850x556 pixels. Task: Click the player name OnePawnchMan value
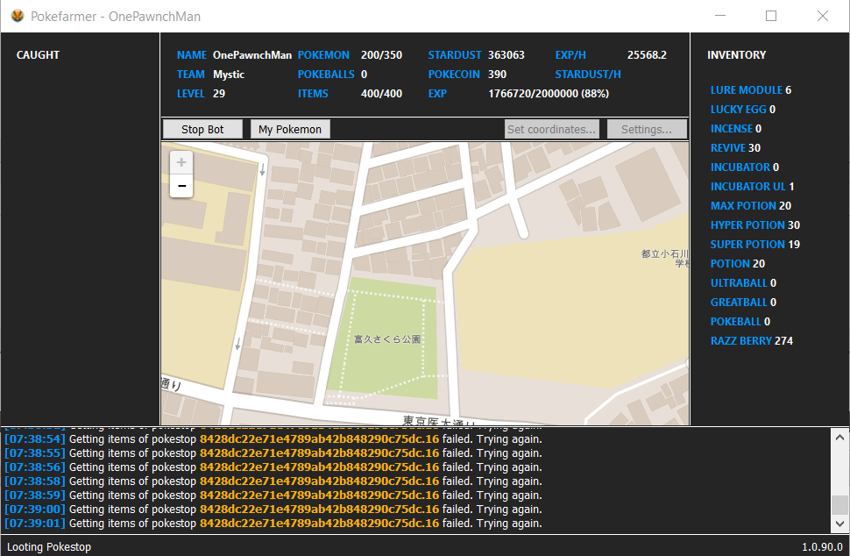coord(252,54)
